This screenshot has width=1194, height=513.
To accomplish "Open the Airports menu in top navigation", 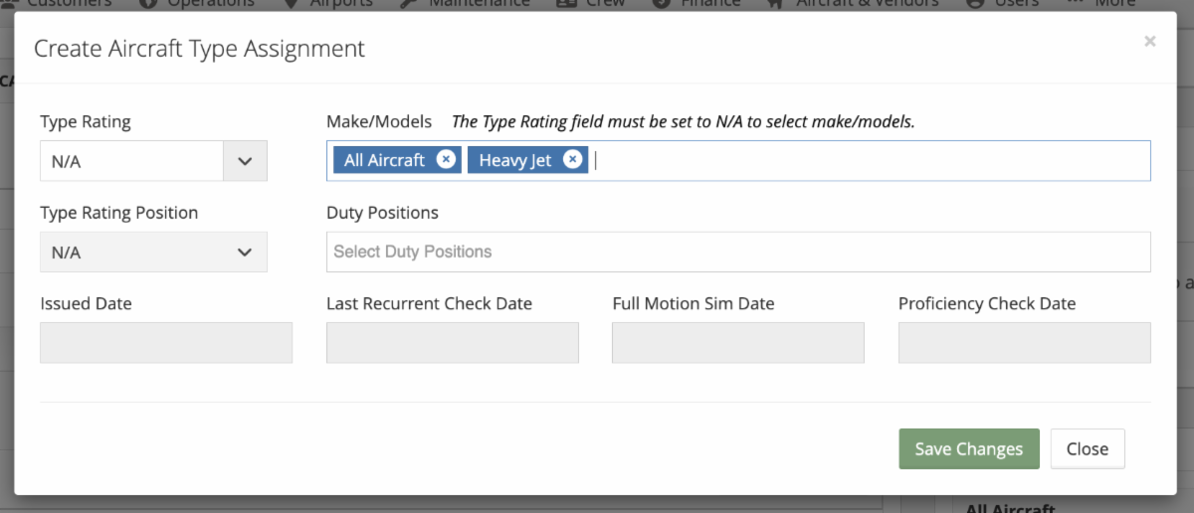I will pos(328,3).
